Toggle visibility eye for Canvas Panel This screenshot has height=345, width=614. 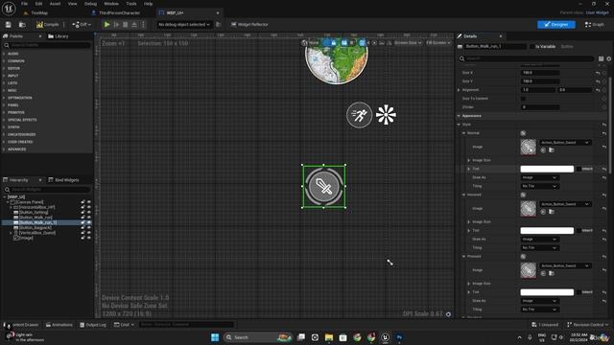tap(89, 202)
